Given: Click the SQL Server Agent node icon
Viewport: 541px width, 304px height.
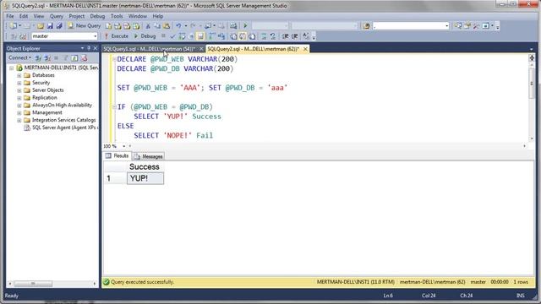Looking at the screenshot, I should tap(27, 128).
